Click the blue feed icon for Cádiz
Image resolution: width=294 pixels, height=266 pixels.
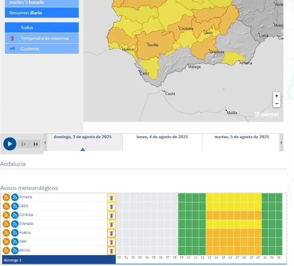pos(15,206)
